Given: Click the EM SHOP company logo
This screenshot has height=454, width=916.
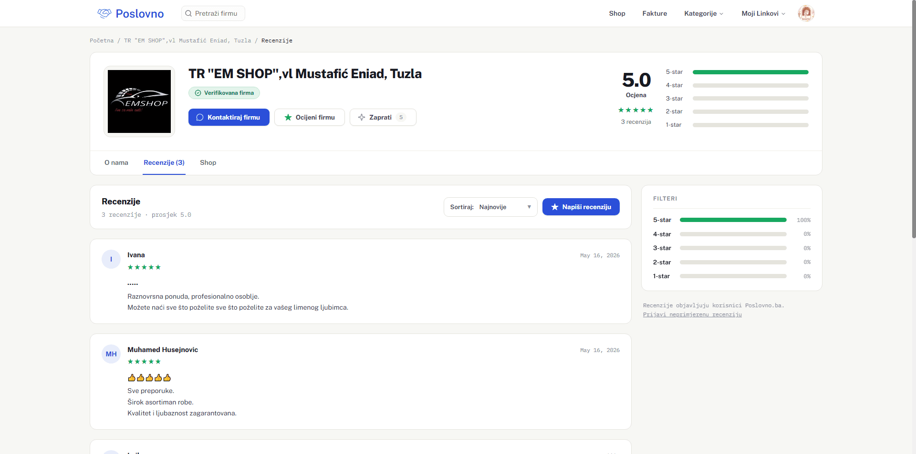Looking at the screenshot, I should pyautogui.click(x=139, y=101).
